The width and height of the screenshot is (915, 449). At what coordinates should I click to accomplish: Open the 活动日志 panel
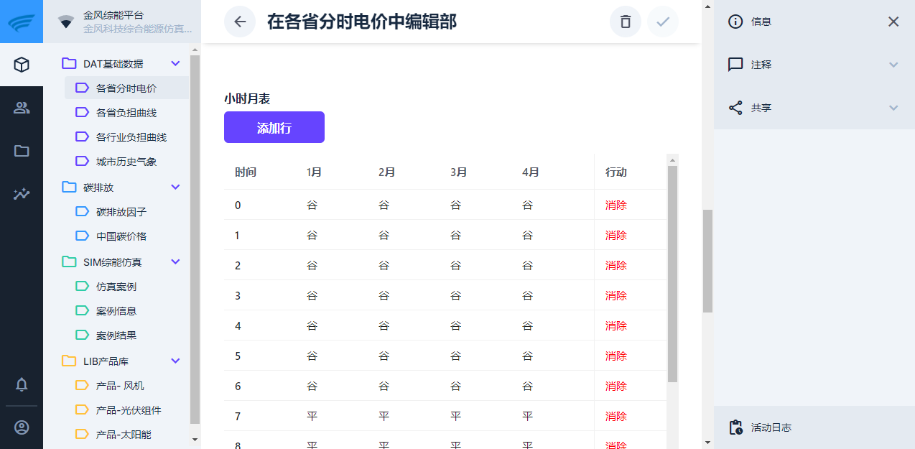pyautogui.click(x=771, y=427)
